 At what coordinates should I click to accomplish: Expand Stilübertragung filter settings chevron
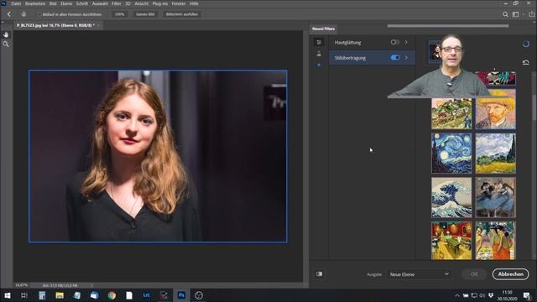tap(406, 58)
